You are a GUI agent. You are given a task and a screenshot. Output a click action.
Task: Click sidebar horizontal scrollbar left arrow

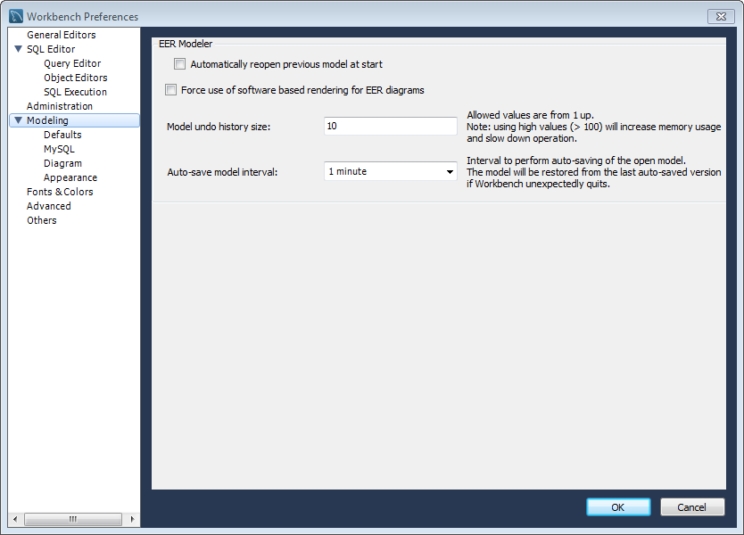[x=15, y=519]
